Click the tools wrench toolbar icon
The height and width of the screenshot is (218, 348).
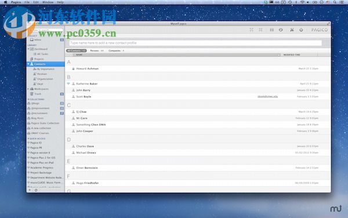292,30
